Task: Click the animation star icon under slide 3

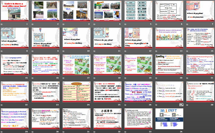Action: coord(64,24)
